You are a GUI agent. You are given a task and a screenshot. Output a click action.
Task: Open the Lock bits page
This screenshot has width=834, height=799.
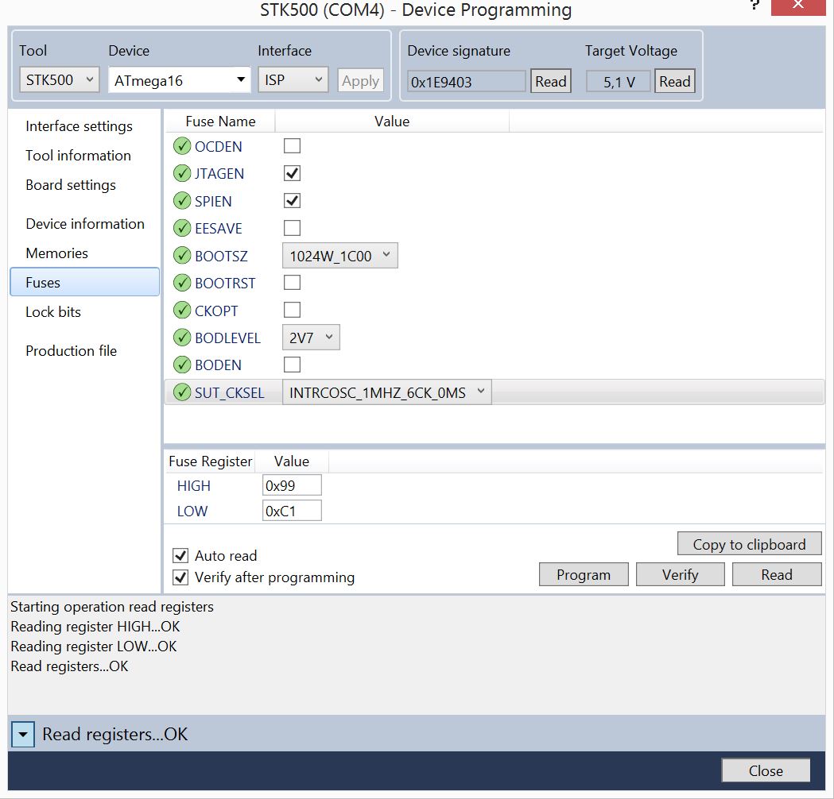53,312
